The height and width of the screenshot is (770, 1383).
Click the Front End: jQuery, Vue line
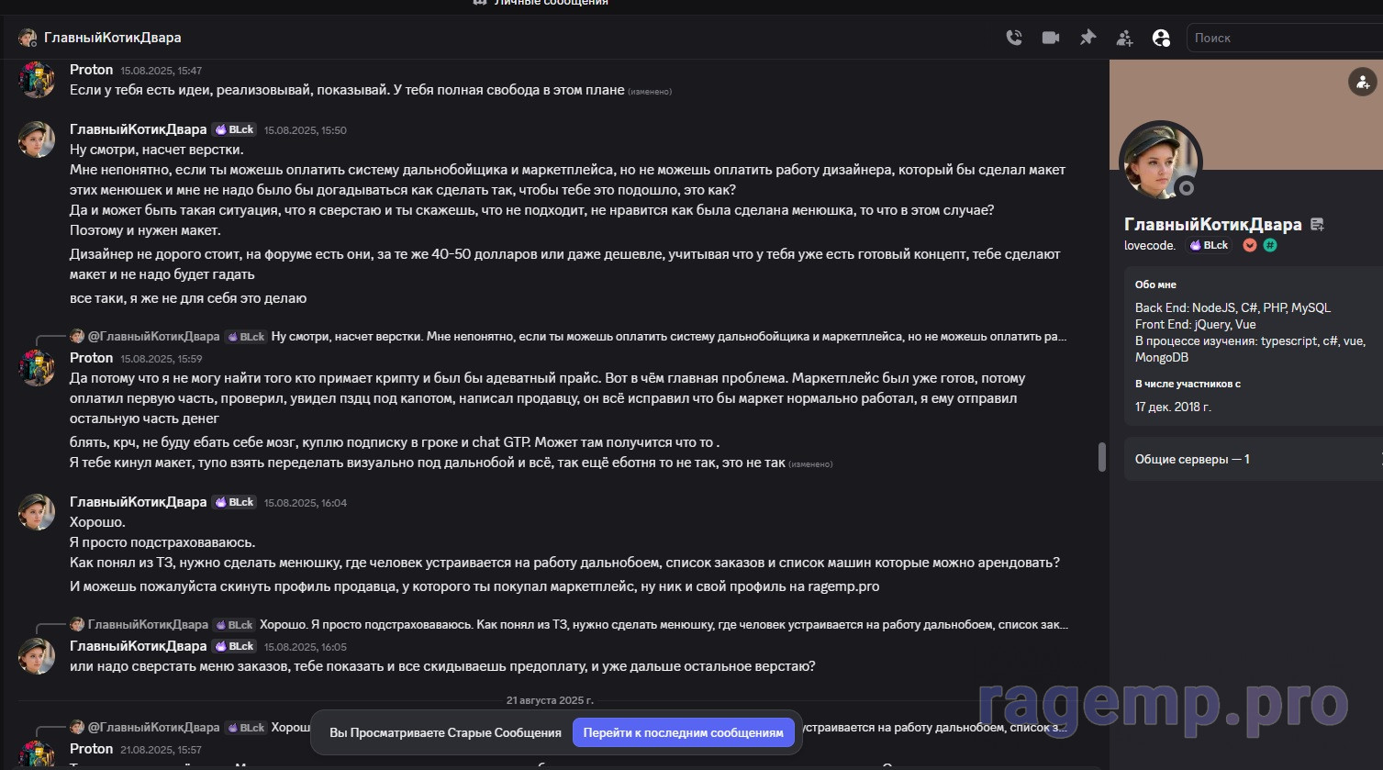[x=1195, y=324]
